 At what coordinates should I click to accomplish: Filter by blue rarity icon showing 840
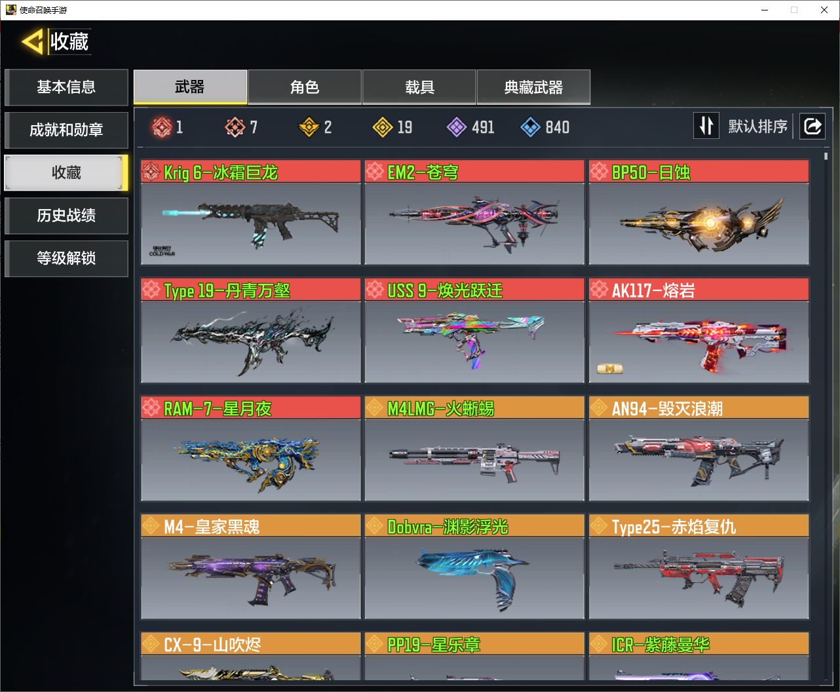point(531,127)
